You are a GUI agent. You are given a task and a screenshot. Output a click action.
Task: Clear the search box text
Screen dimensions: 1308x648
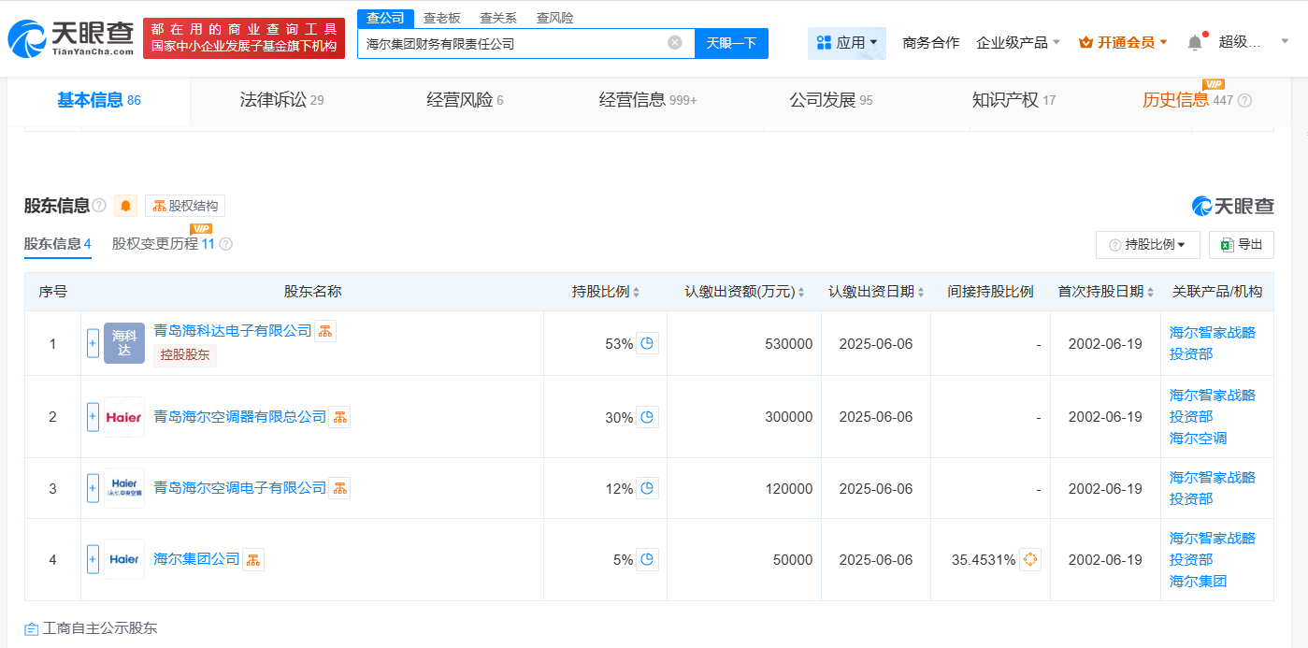pyautogui.click(x=675, y=43)
